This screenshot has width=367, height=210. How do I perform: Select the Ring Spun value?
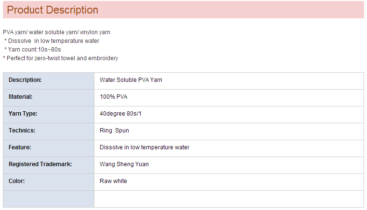point(114,131)
